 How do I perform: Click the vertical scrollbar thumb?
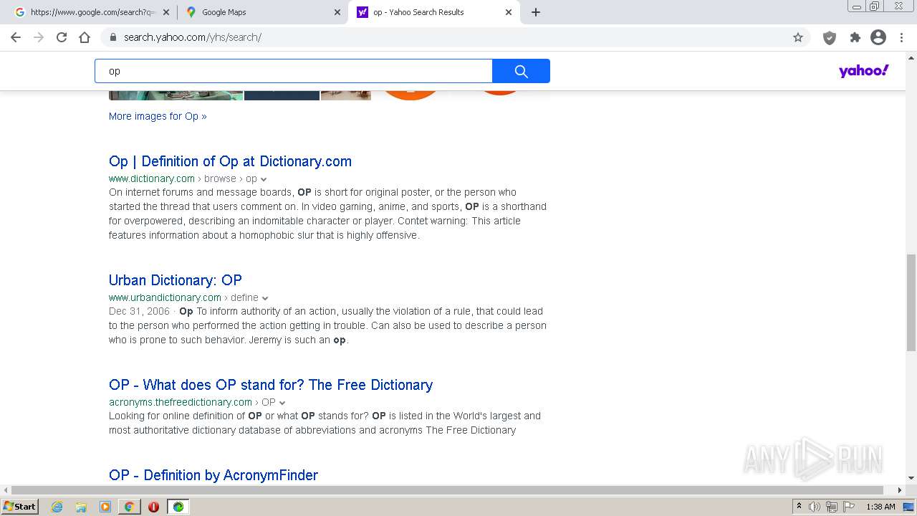tap(911, 302)
